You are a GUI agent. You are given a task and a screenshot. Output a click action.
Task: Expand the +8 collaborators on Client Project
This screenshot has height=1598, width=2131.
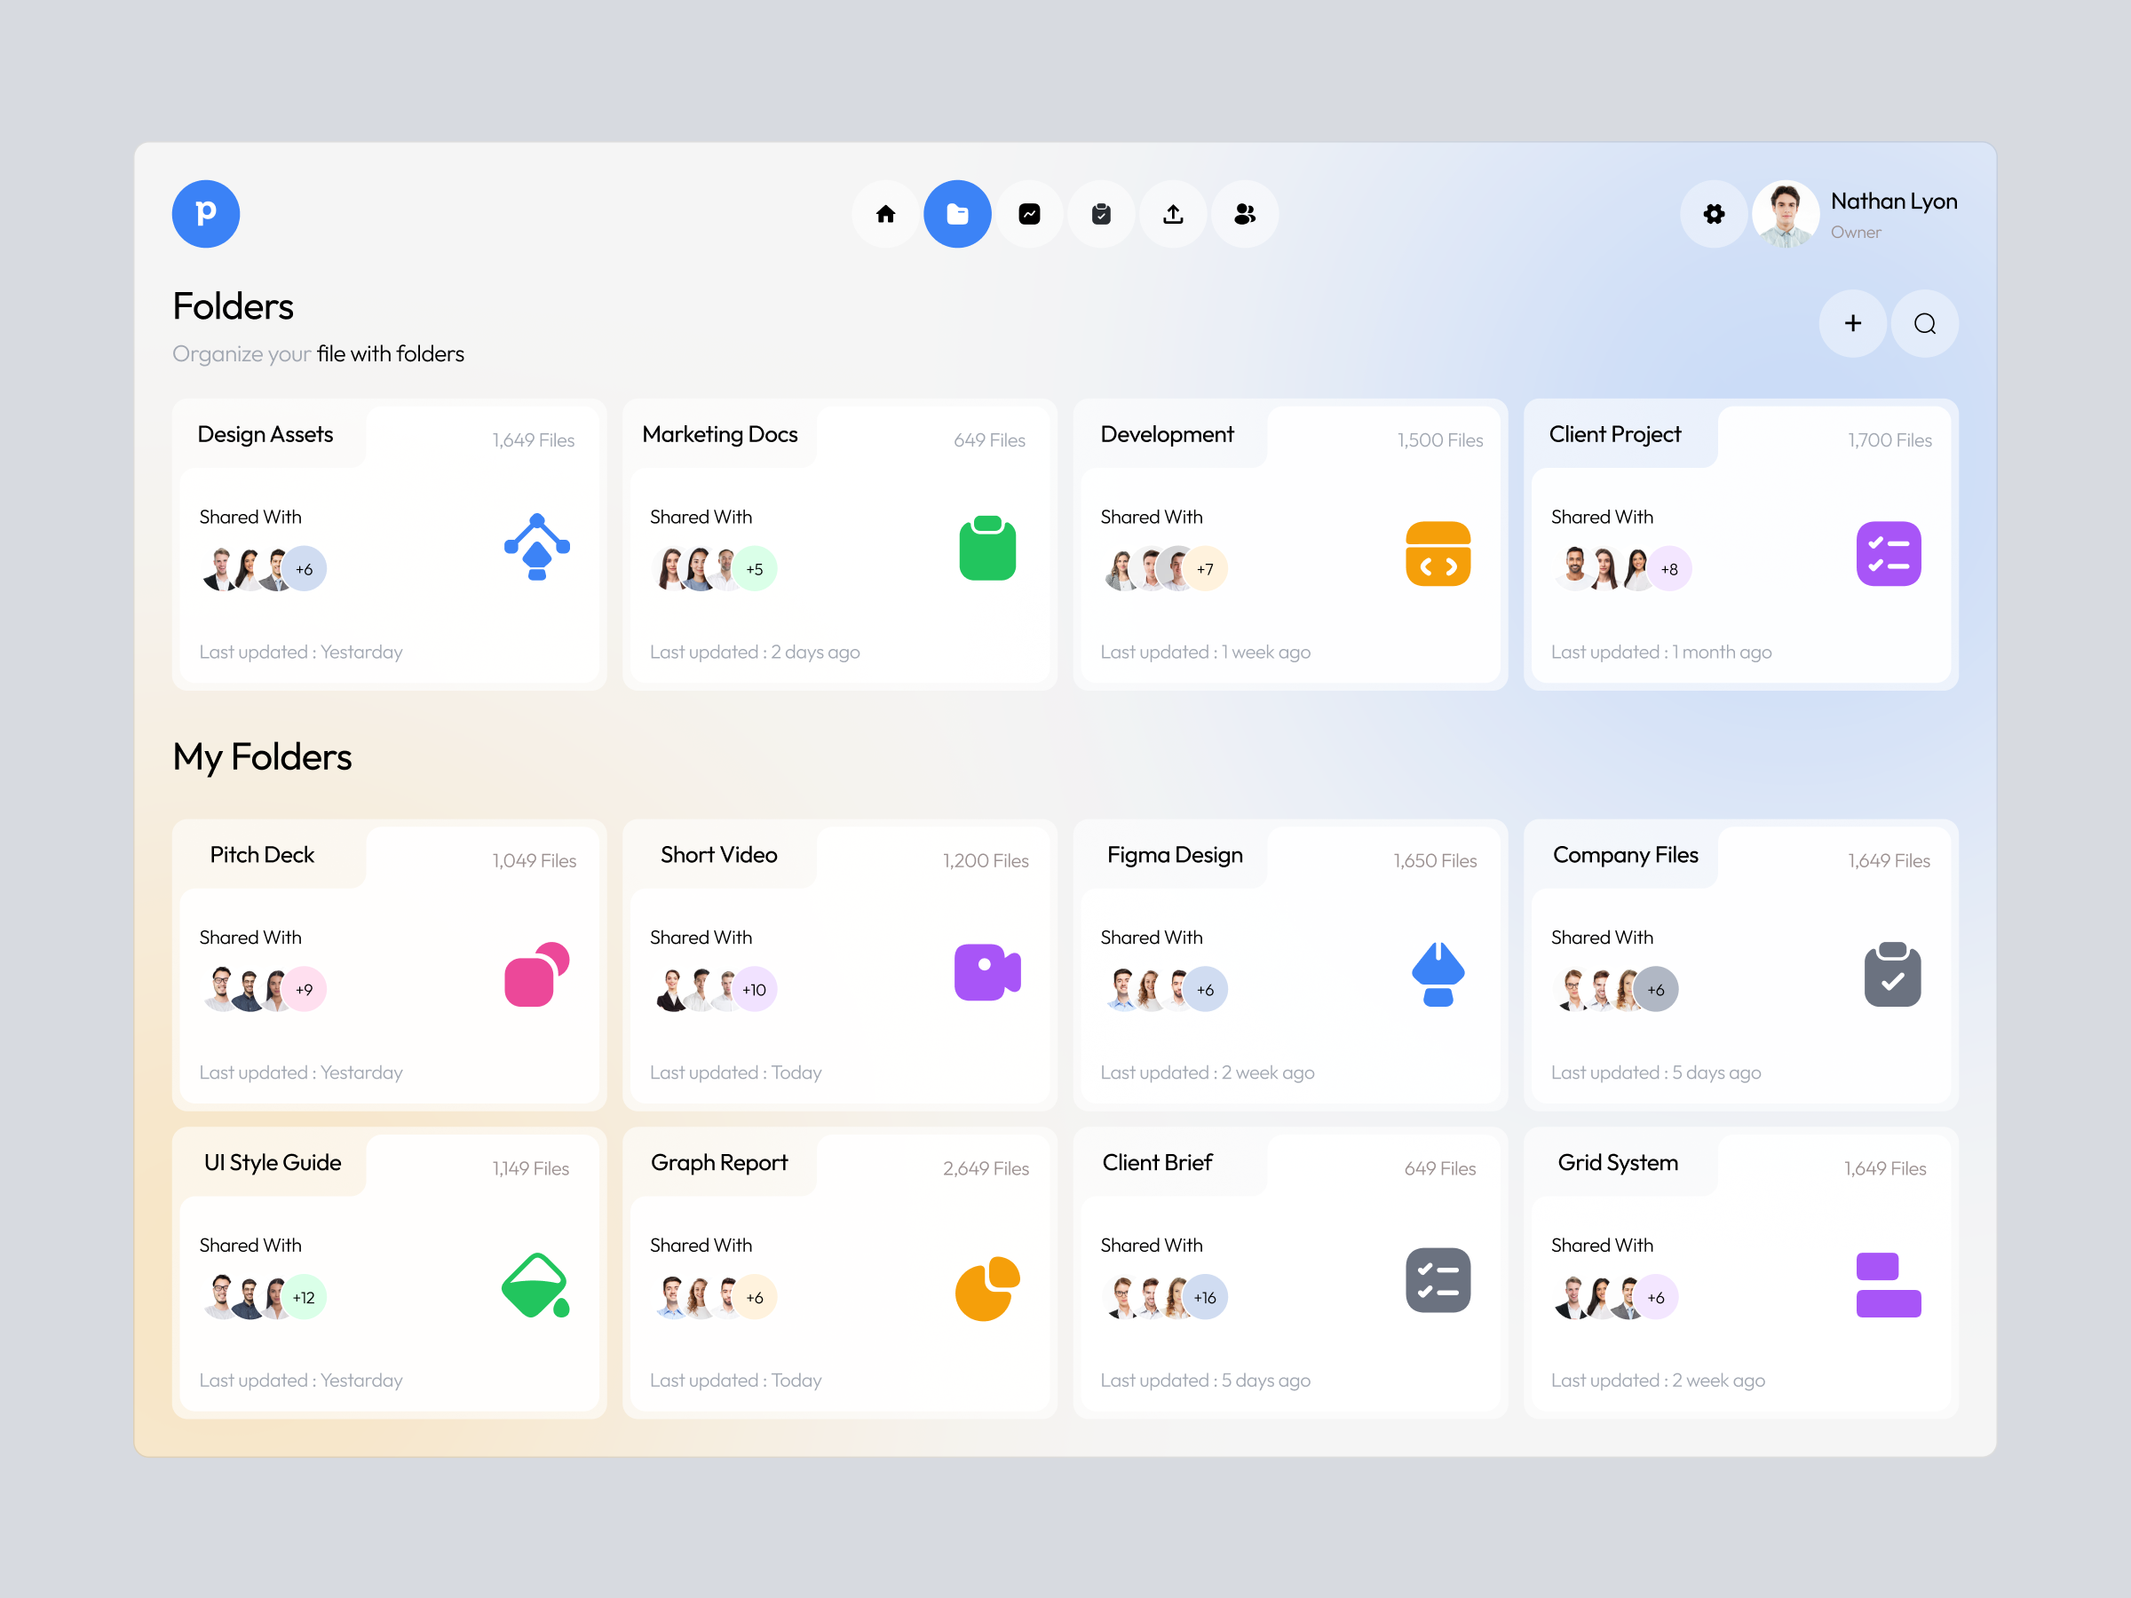(1669, 568)
